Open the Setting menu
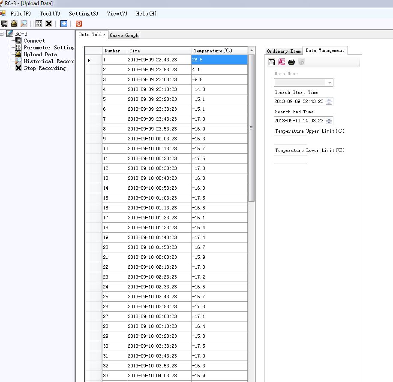 click(x=84, y=14)
